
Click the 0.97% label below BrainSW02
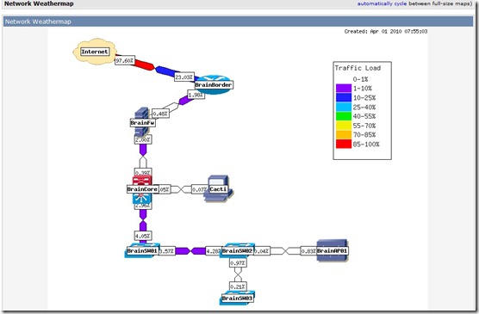coord(238,262)
